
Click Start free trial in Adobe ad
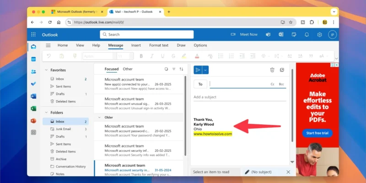coord(317,133)
